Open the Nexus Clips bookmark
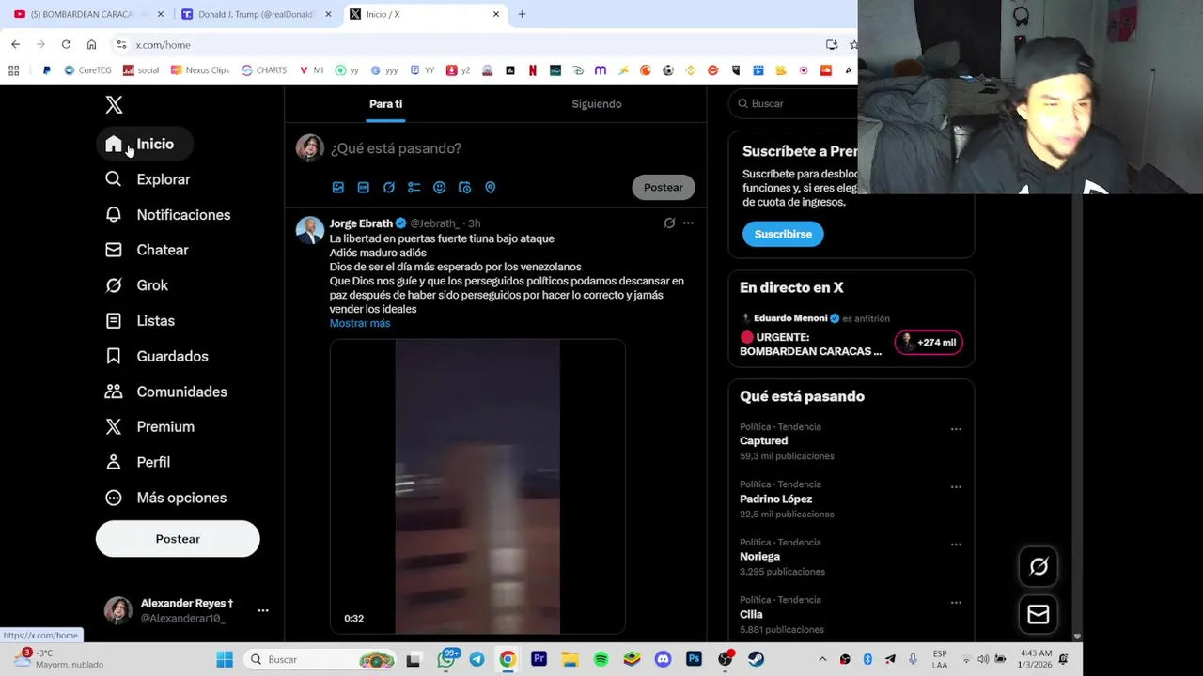The image size is (1203, 676). click(199, 70)
